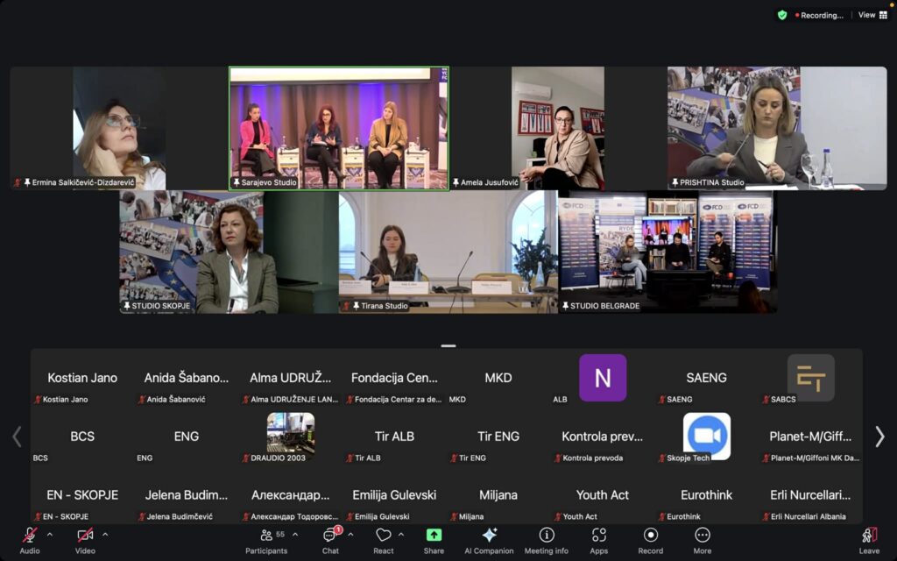The width and height of the screenshot is (897, 561).
Task: Click the green Share button
Action: point(434,539)
